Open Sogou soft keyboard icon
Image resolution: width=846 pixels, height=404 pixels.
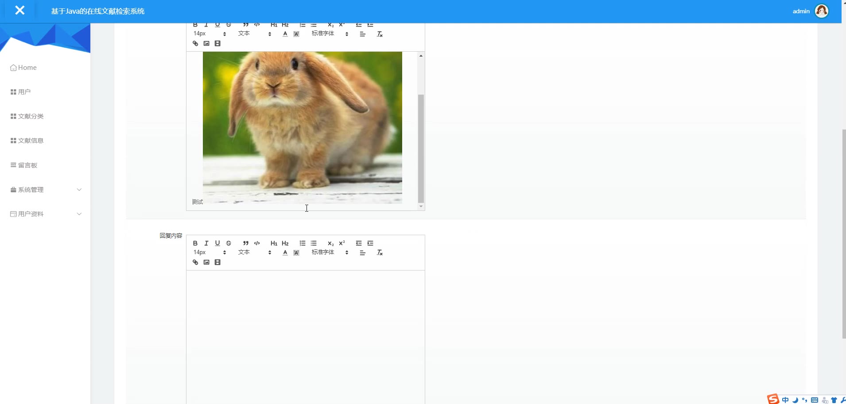(815, 400)
